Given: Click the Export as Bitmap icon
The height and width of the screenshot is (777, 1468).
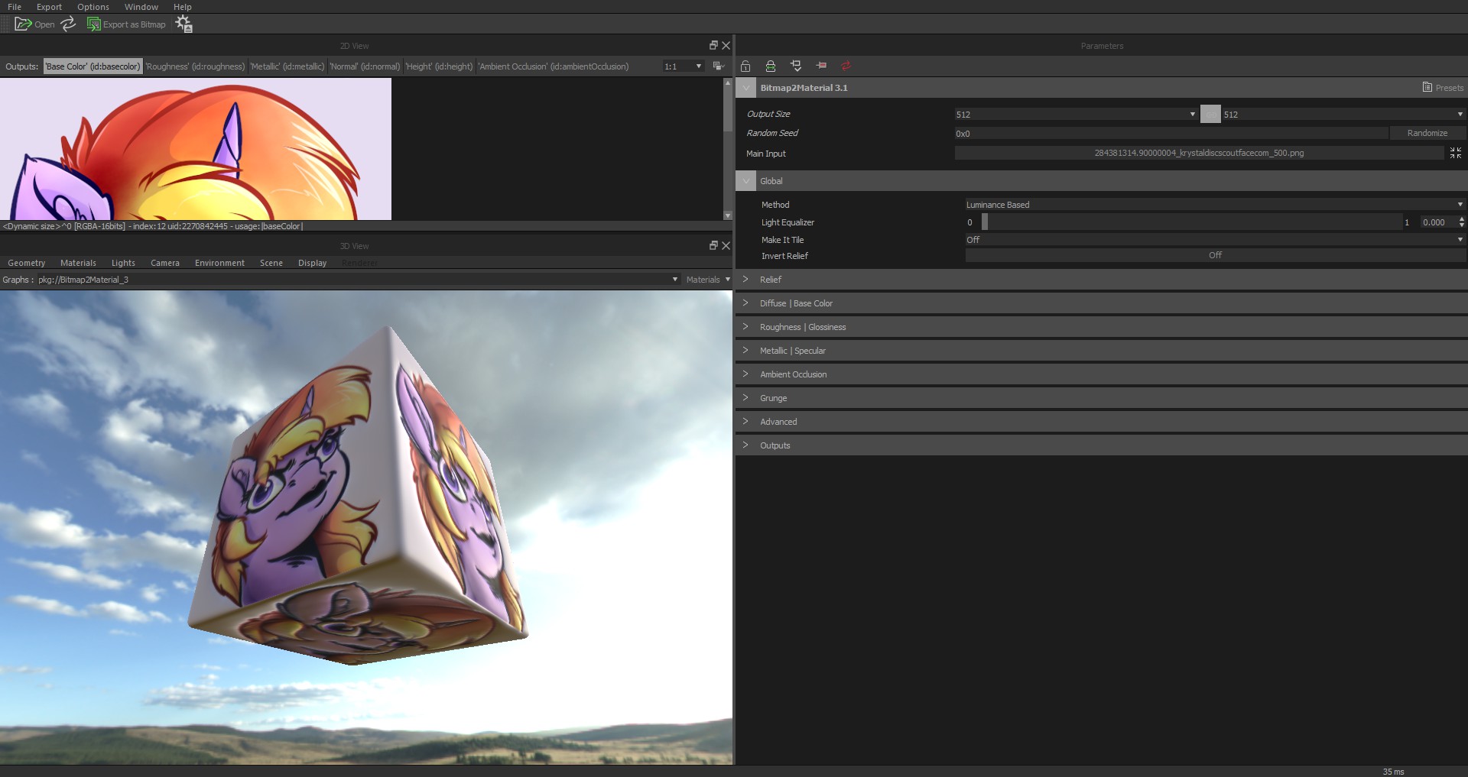Looking at the screenshot, I should coord(93,24).
